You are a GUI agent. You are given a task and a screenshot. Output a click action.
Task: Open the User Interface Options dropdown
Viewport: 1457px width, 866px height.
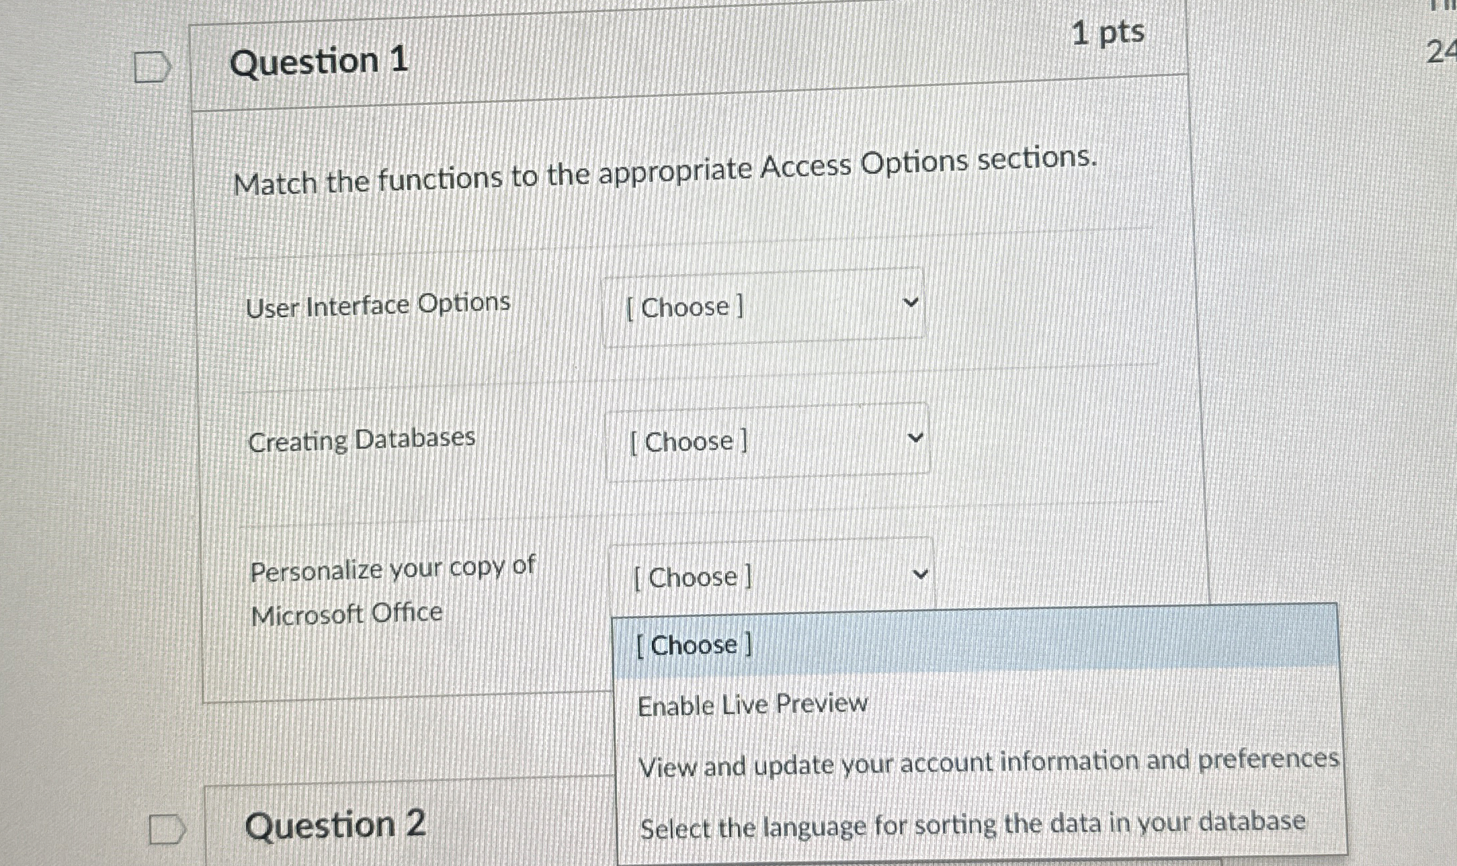pos(762,306)
